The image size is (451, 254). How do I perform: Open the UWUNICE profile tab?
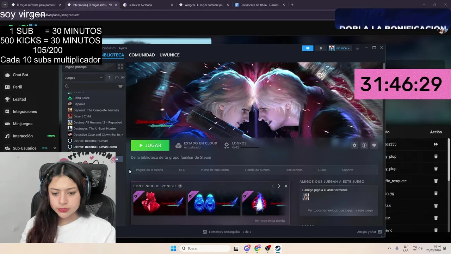coord(169,55)
